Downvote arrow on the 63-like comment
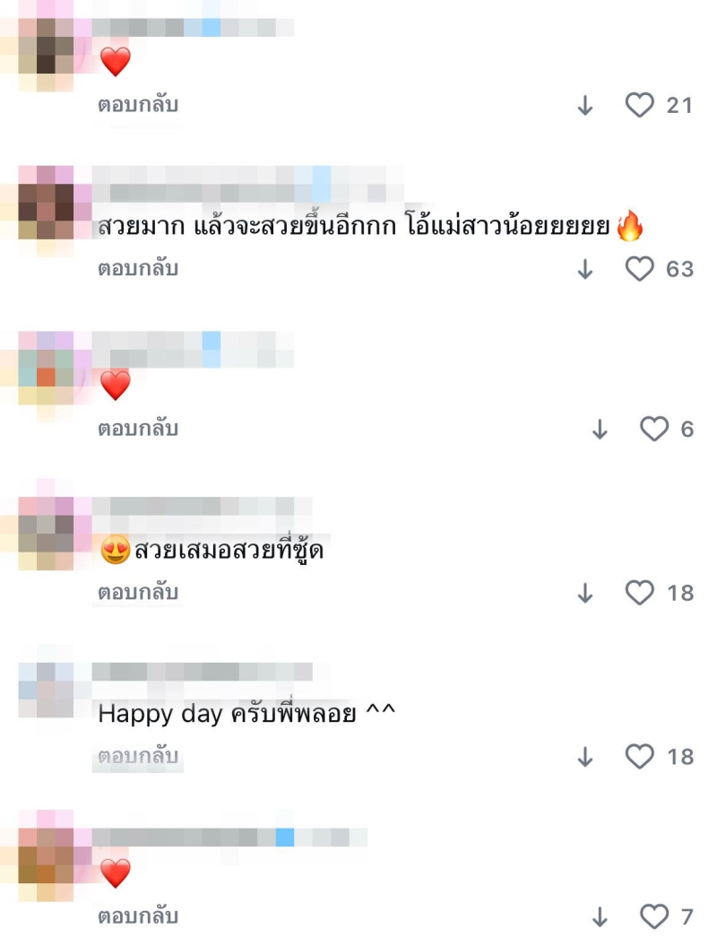Image resolution: width=717 pixels, height=938 pixels. tap(585, 270)
